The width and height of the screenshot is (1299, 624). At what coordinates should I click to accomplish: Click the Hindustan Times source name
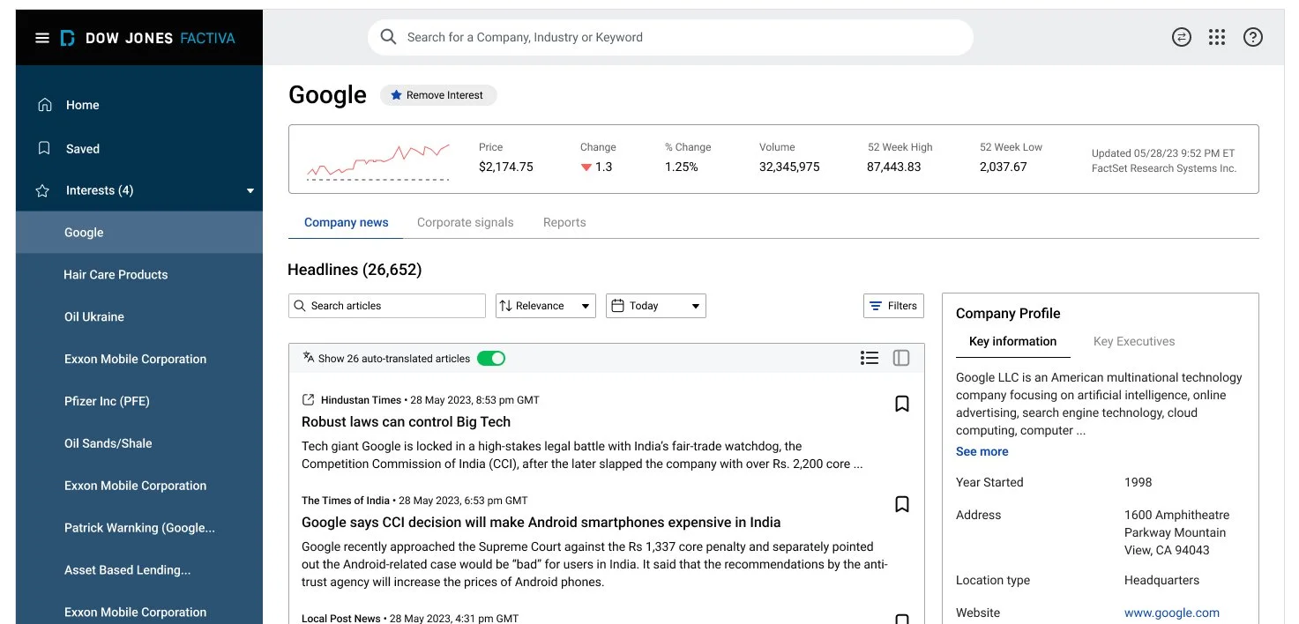(361, 400)
